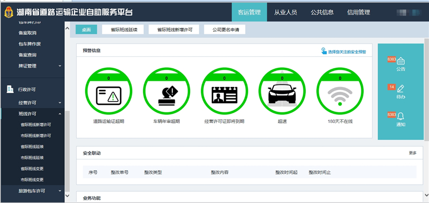Click the 行政许可 sidebar section heading
This screenshot has width=429, height=203.
(x=27, y=89)
